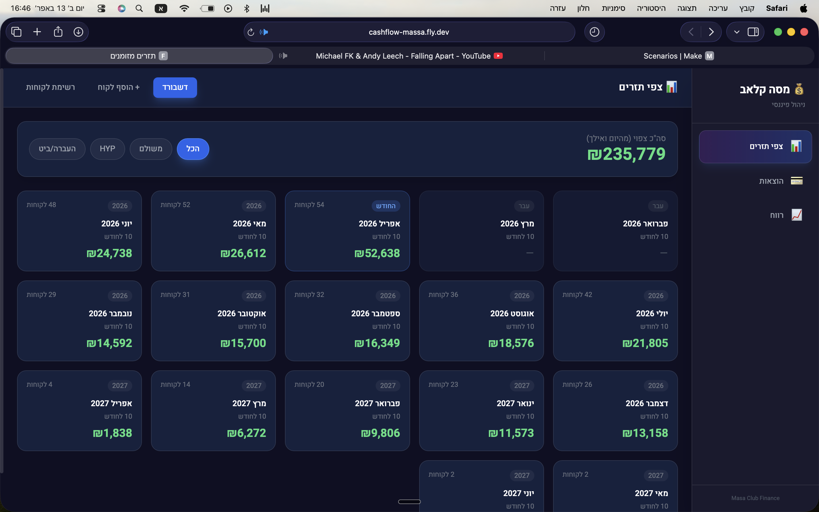Open the Safari tab overview
Image resolution: width=819 pixels, height=512 pixels.
(16, 32)
